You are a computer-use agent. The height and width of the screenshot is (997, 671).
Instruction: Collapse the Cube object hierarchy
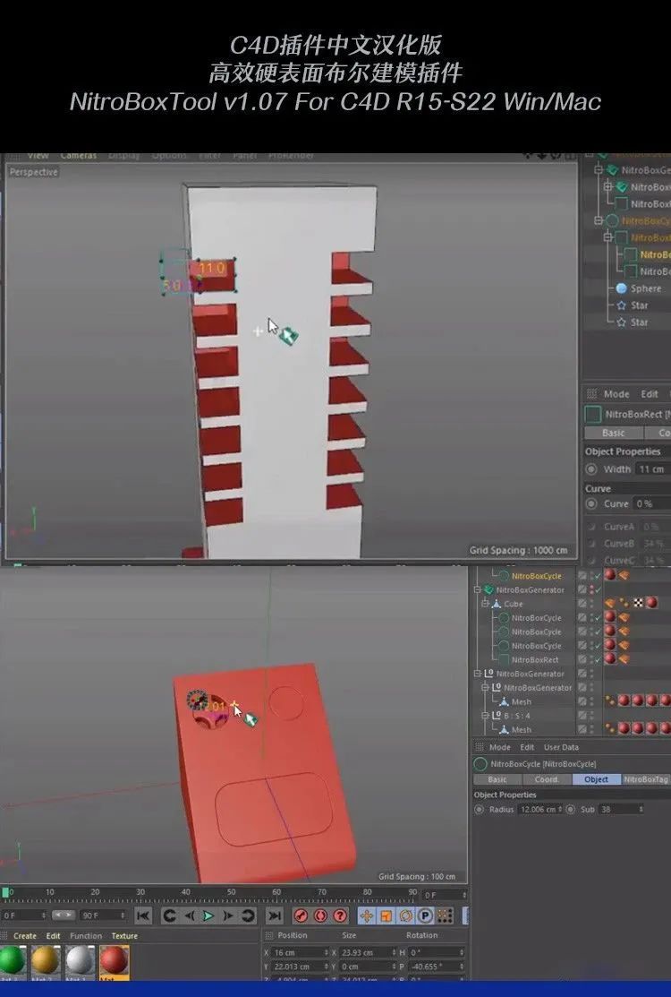pyautogui.click(x=485, y=604)
